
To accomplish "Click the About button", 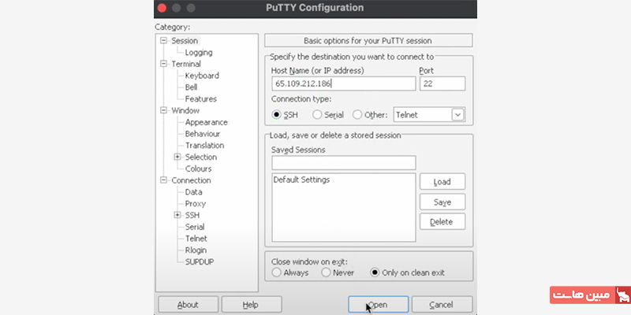I will coord(188,305).
